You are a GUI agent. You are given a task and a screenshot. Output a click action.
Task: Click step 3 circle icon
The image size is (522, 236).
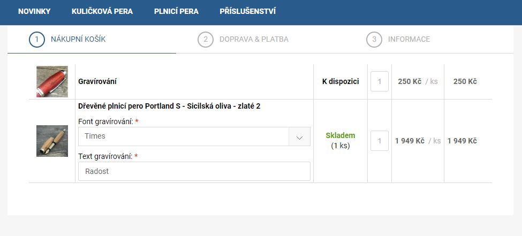pos(374,39)
